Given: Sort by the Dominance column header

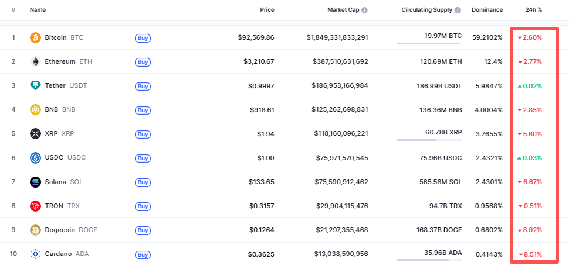Looking at the screenshot, I should point(487,10).
